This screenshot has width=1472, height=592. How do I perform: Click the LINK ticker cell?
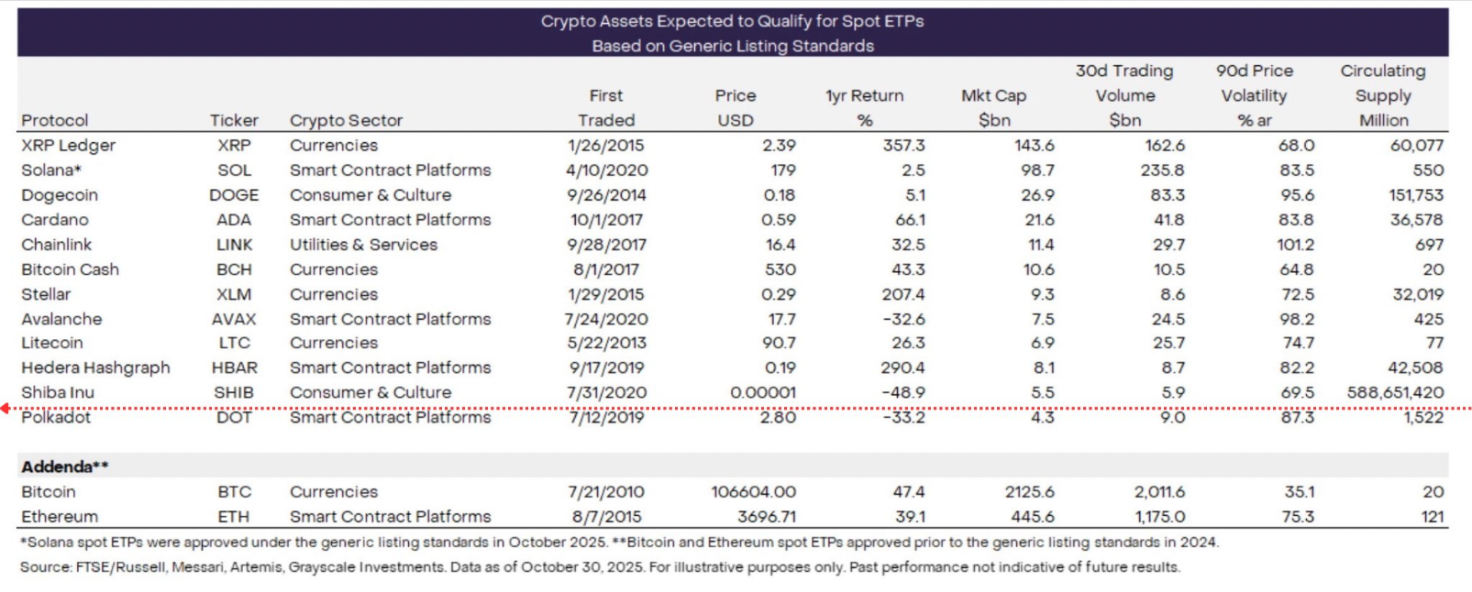click(x=234, y=245)
